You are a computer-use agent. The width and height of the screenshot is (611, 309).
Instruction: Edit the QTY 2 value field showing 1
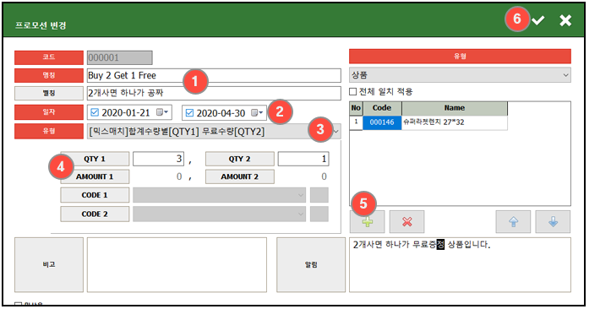coord(303,159)
